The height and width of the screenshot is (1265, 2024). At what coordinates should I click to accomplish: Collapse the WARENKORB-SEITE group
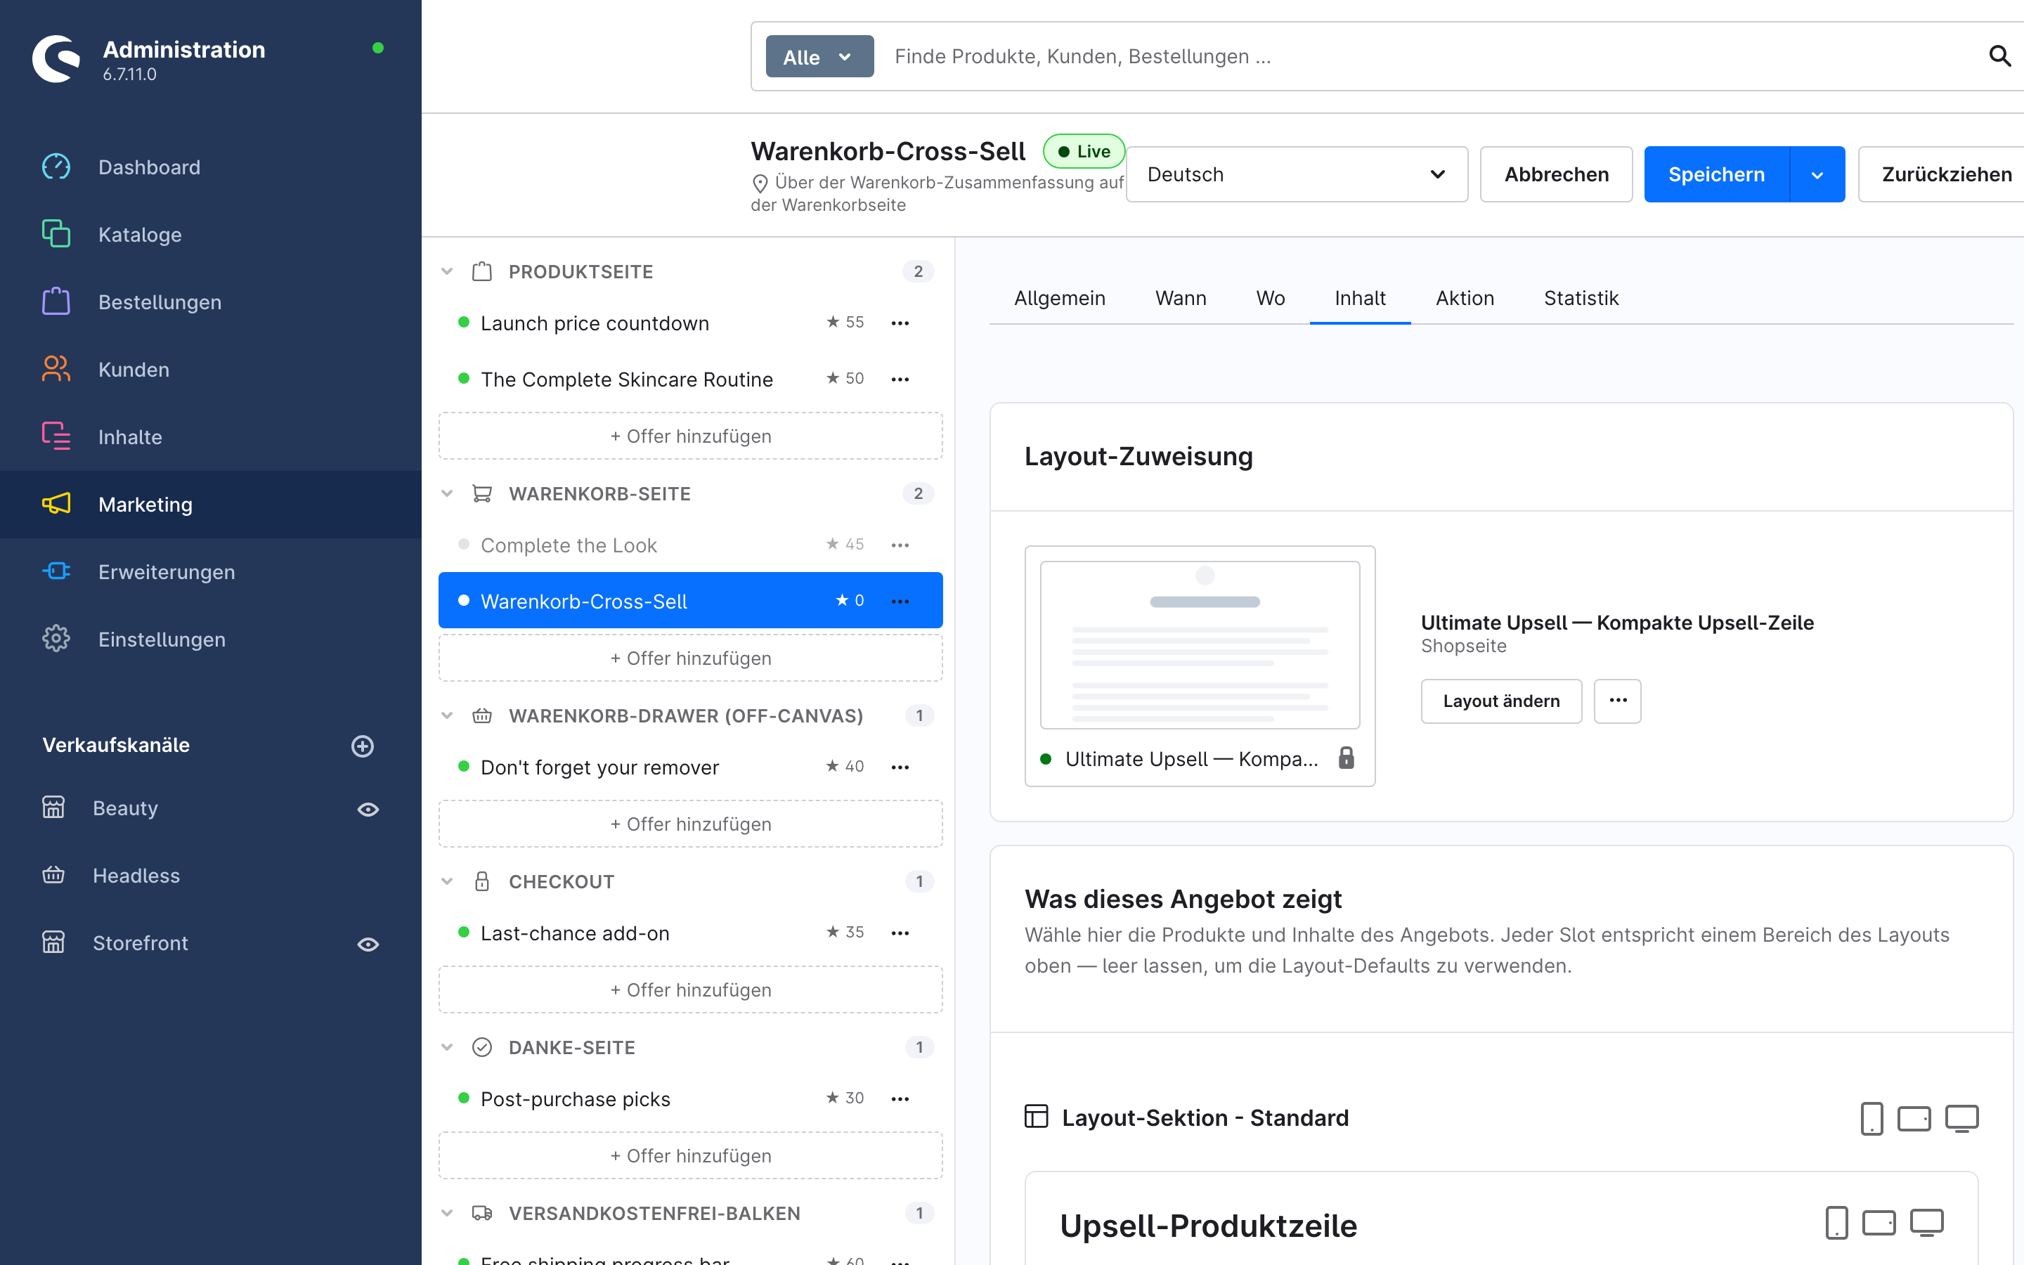[448, 493]
